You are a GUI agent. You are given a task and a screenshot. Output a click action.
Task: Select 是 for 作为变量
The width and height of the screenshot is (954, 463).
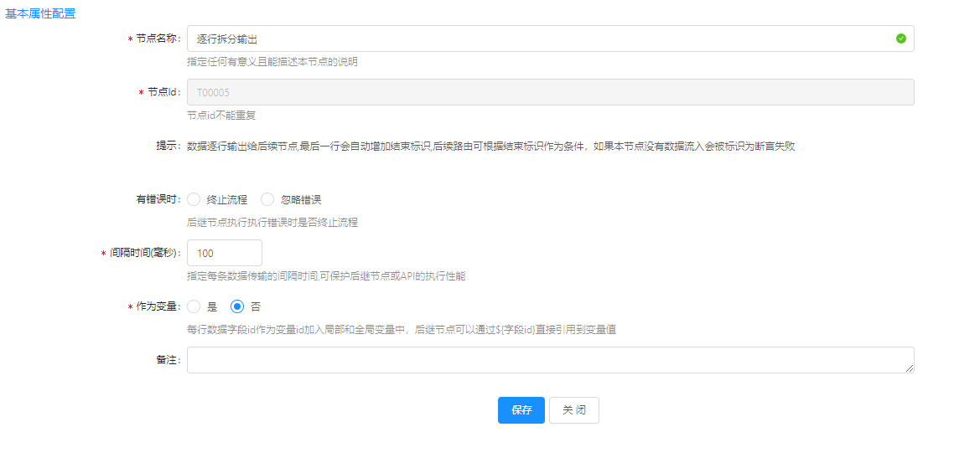[194, 306]
